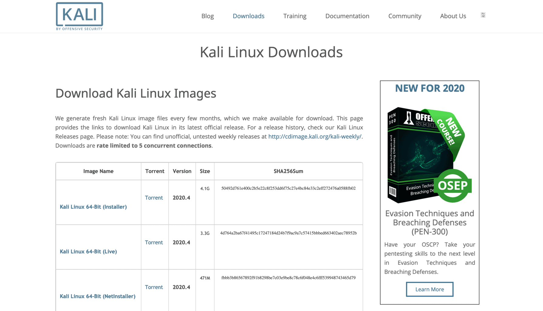Click the BY OFFENSIVE SECURITY logo text
543x311 pixels.
[x=79, y=29]
